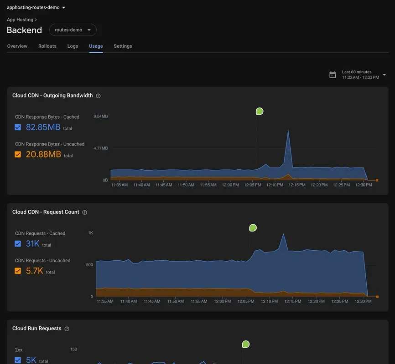Open the apphosting-routes-demo project dropdown
This screenshot has height=364, width=395.
pyautogui.click(x=36, y=8)
